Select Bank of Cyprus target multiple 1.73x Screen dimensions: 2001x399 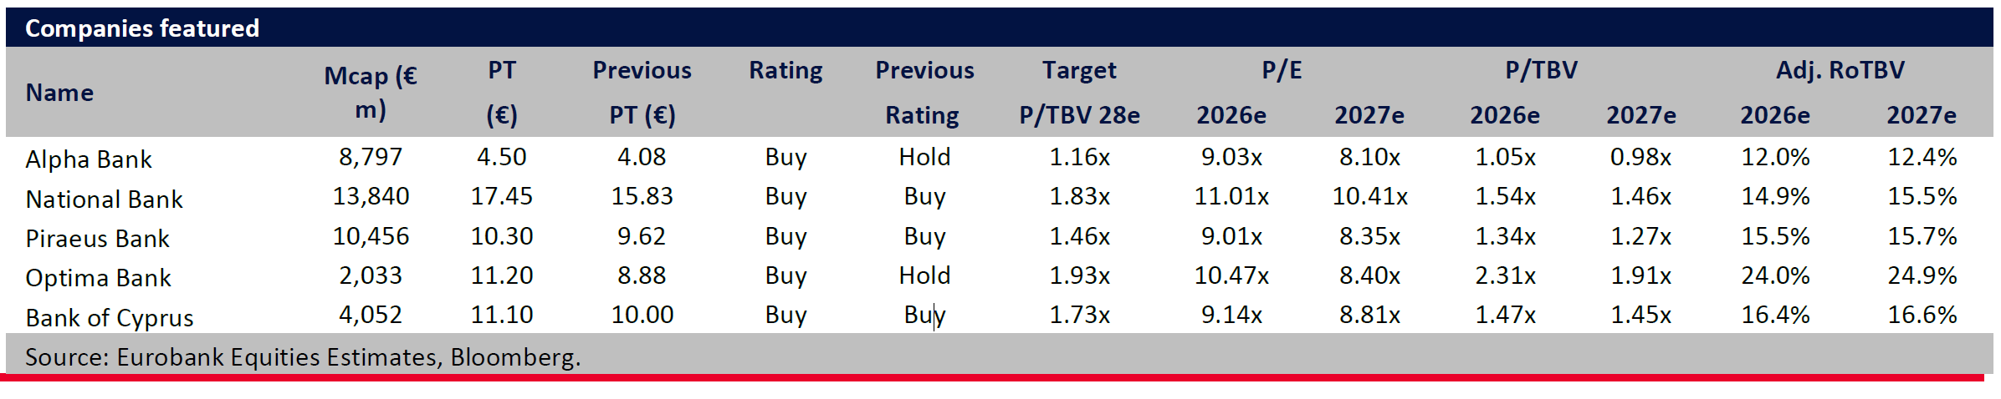pyautogui.click(x=1079, y=315)
